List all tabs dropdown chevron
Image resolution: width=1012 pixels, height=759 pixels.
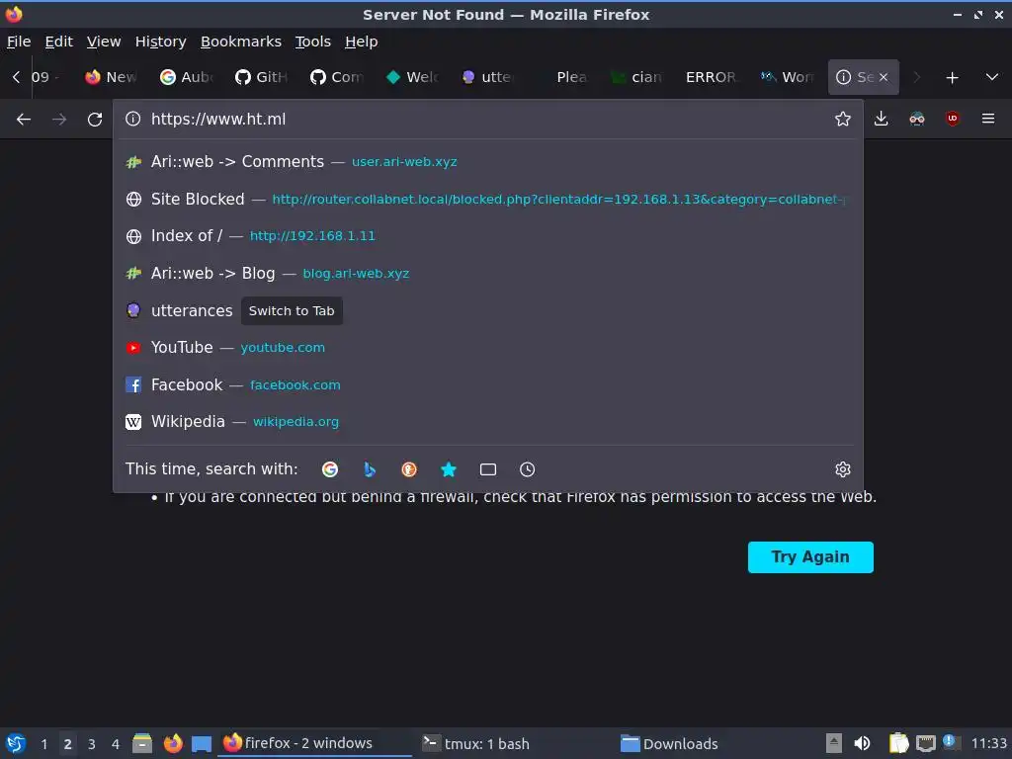click(x=992, y=77)
